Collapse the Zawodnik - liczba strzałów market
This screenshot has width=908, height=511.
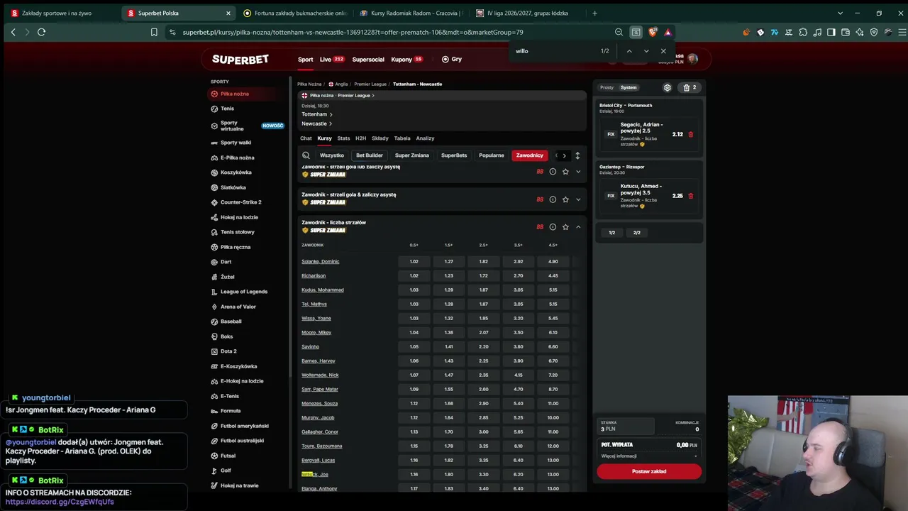tap(578, 227)
